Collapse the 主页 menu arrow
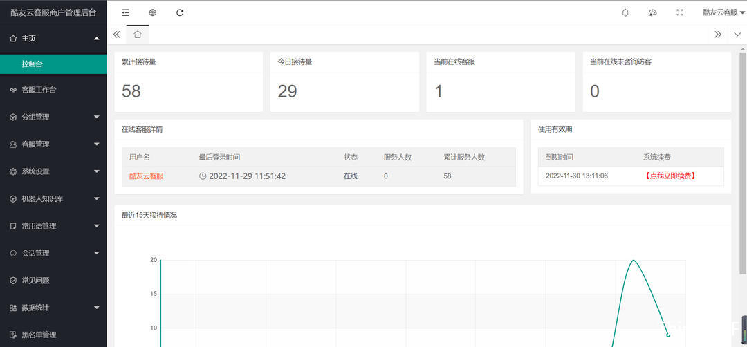Viewport: 747px width, 347px height. click(97, 39)
